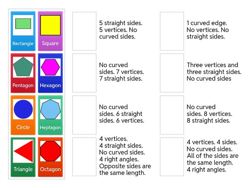Click the red Octagon card
Viewport: 251px width, 188px height.
(x=50, y=157)
